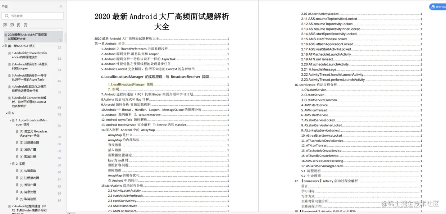This screenshot has width=446, height=214.
Task: Click bookmark icon beside (5) 取消注册
Action: point(17,199)
